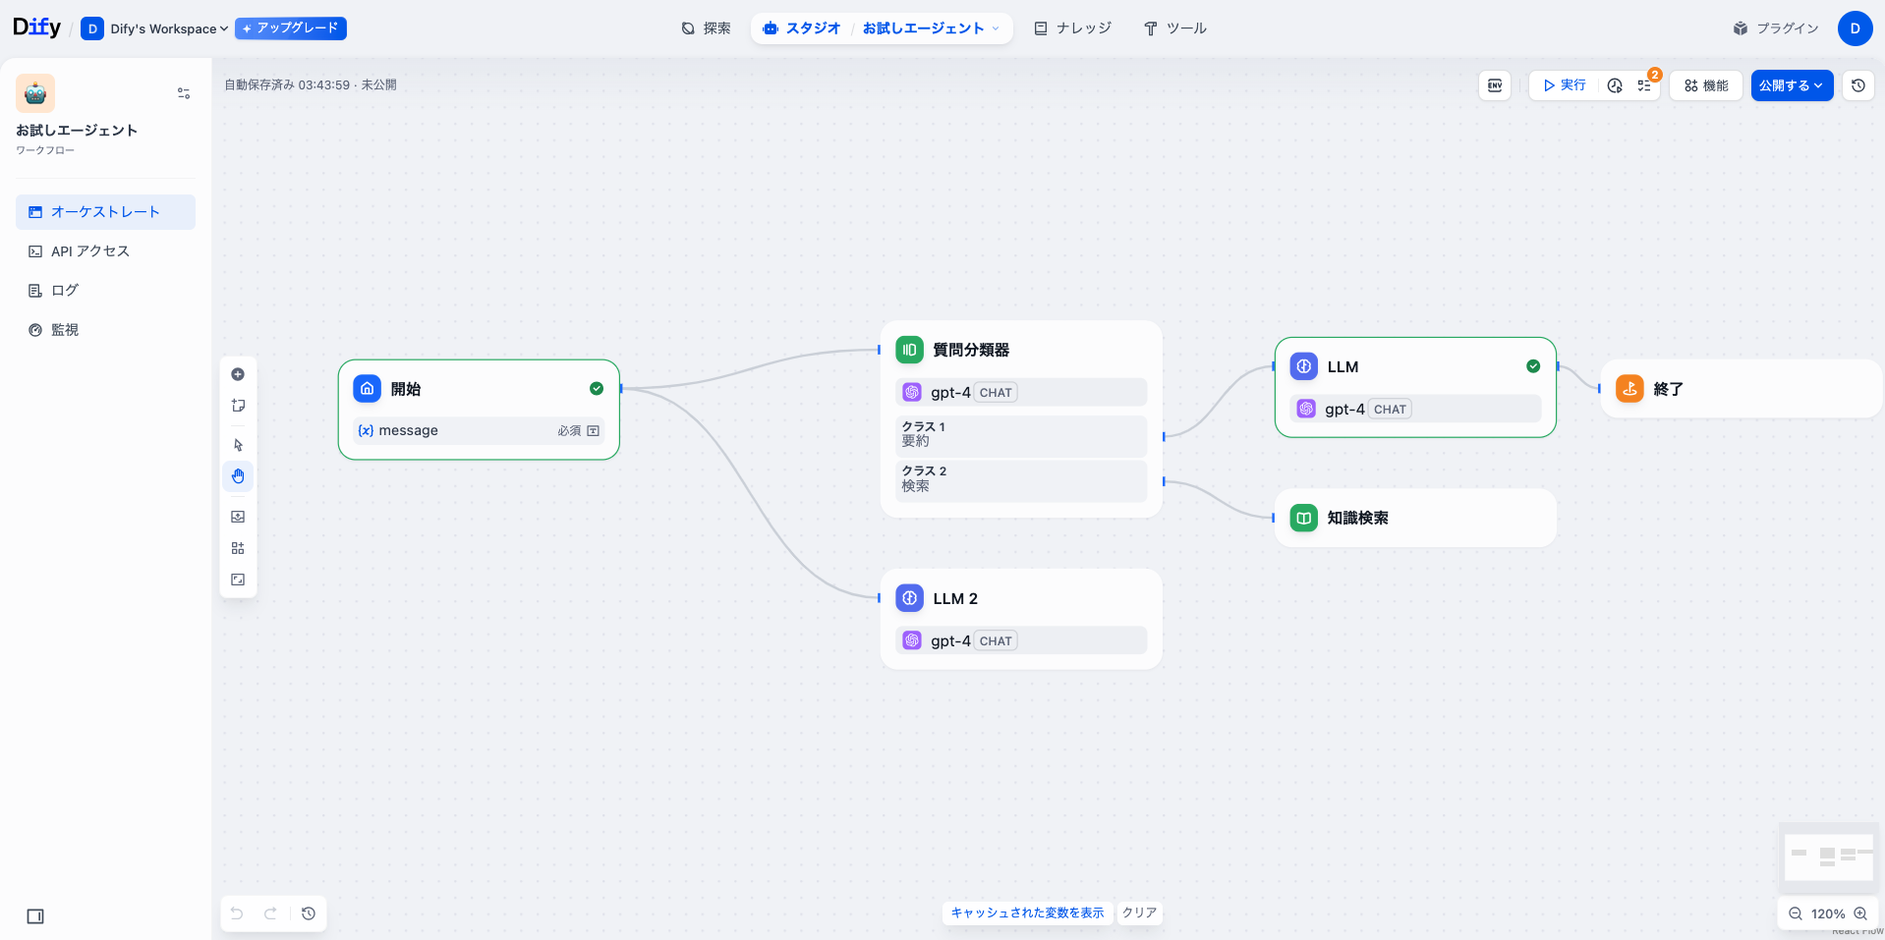Switch to the pointer mode tool

point(237,445)
